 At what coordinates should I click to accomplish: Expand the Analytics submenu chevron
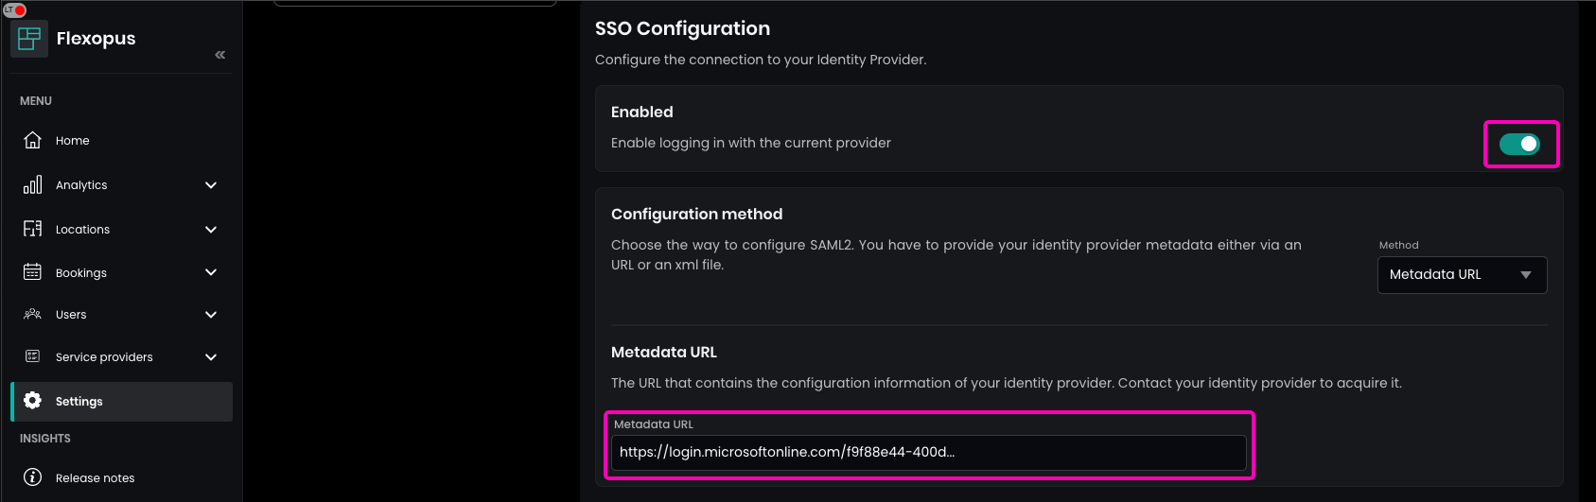[x=211, y=185]
